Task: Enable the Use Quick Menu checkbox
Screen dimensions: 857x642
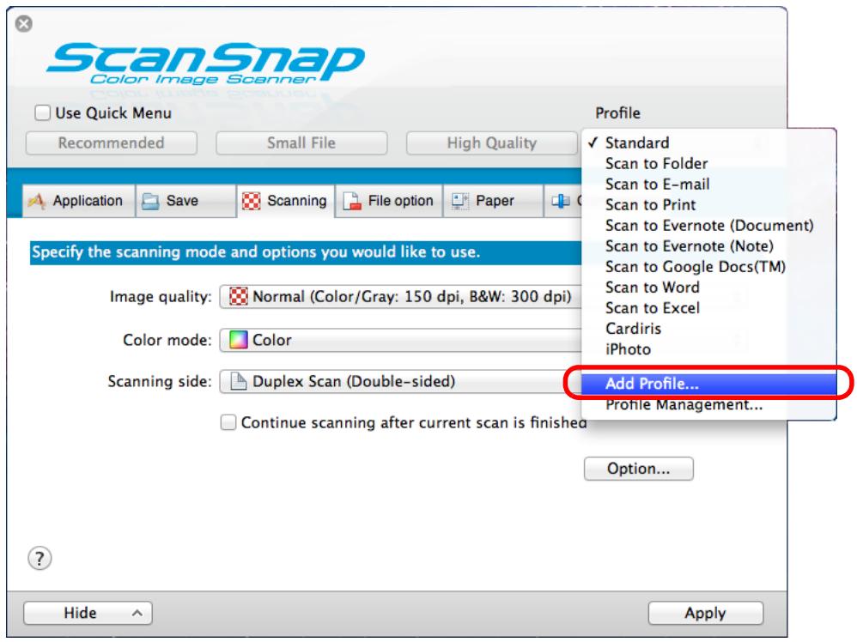Action: (x=42, y=113)
